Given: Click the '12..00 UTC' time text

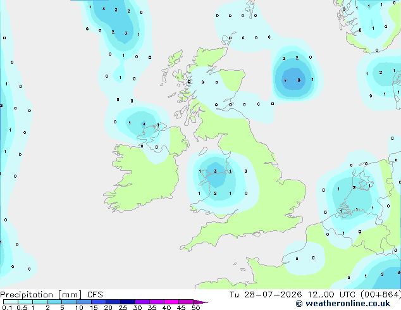Looking at the screenshot, I should [x=331, y=295].
